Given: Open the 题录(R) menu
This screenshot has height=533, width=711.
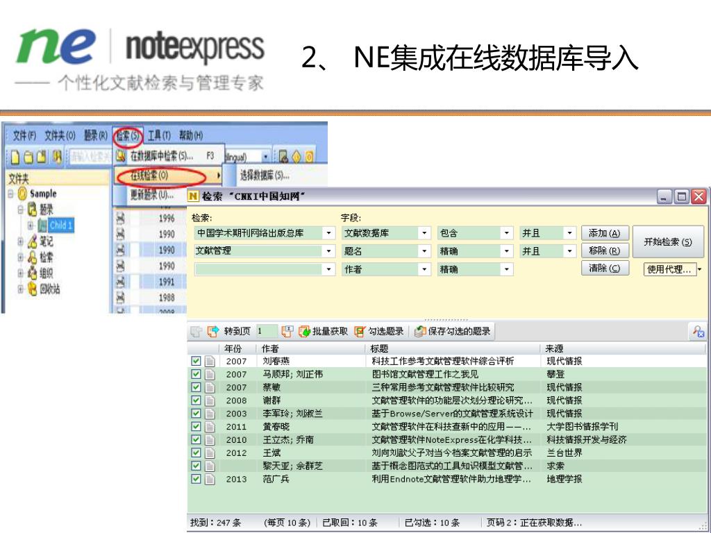Looking at the screenshot, I should tap(96, 135).
